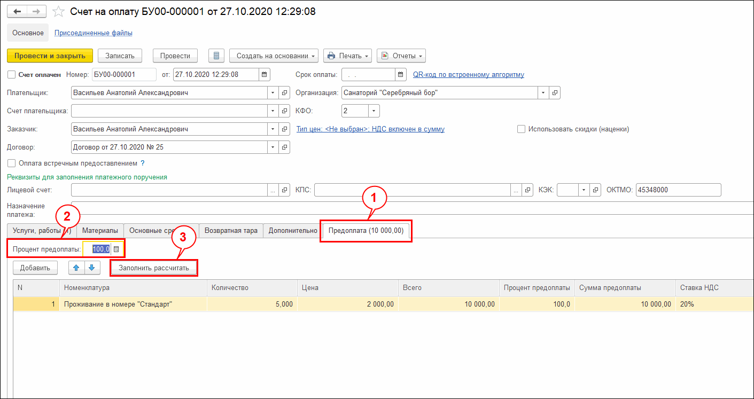This screenshot has height=399, width=754.
Task: Enable Оплата встречным предоставлением checkbox
Action: click(x=12, y=163)
